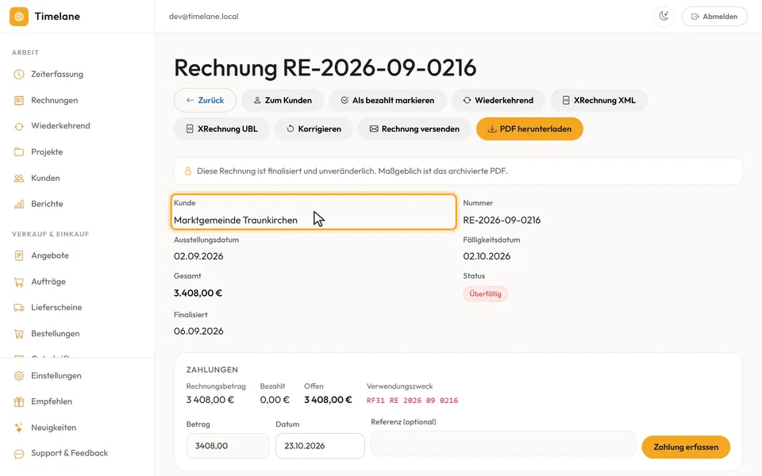
Task: Open Zeiterfassung clock icon in sidebar
Action: pos(19,75)
